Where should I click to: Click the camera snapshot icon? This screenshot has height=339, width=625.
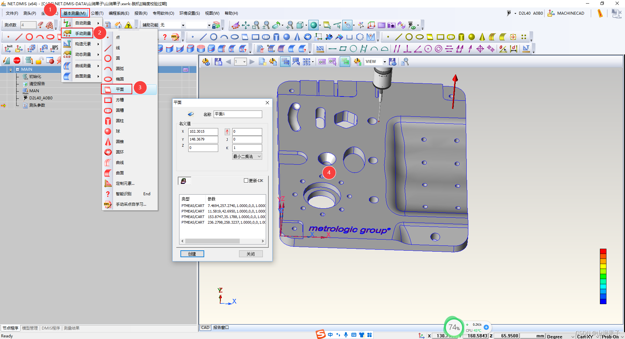tap(391, 25)
